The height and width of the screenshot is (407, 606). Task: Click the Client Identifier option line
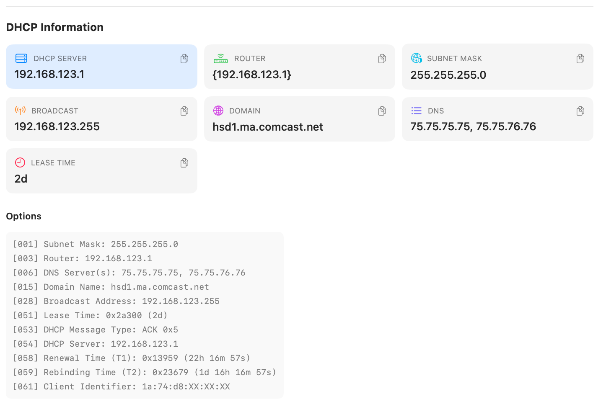[122, 386]
